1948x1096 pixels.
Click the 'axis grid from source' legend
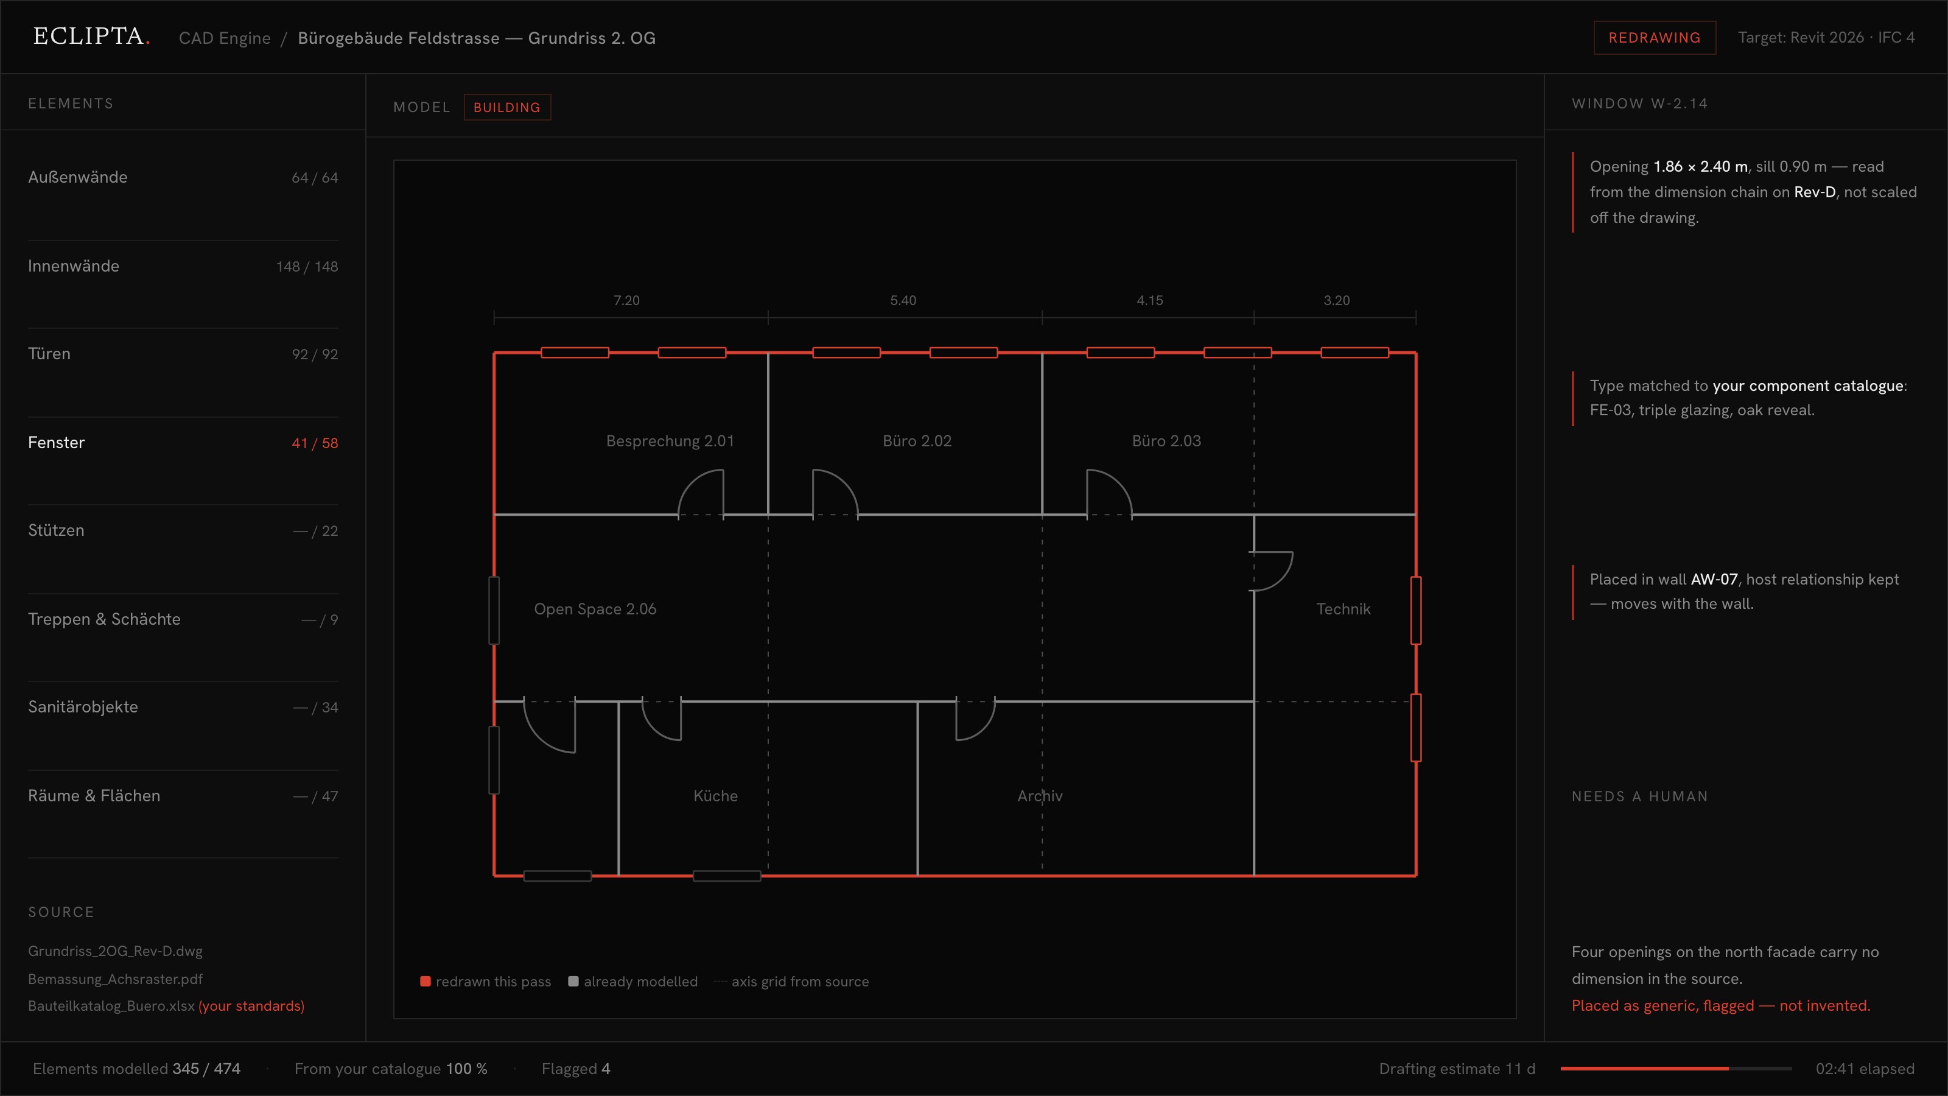point(792,981)
